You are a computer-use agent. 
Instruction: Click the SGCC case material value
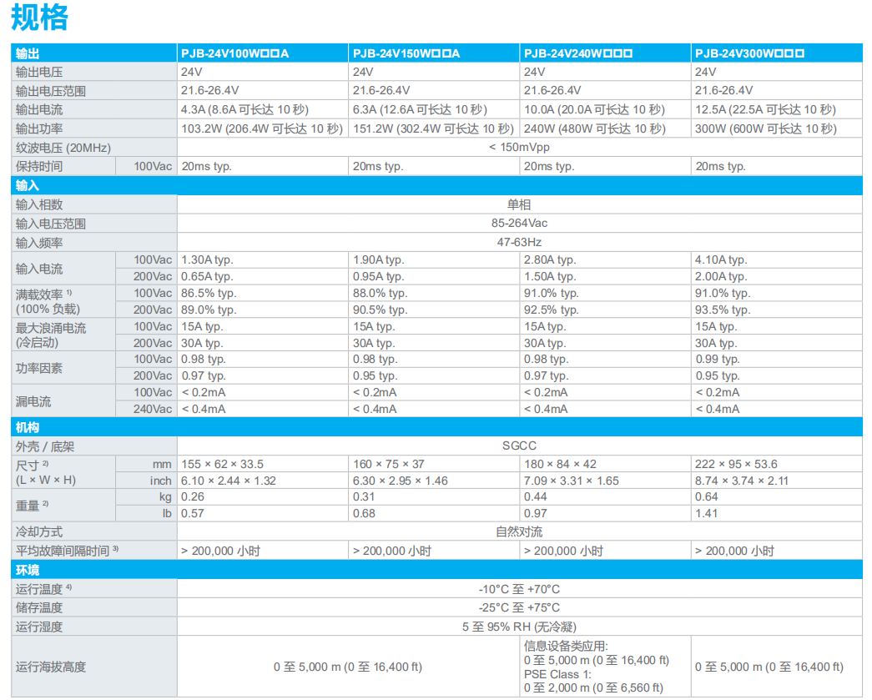tap(519, 446)
